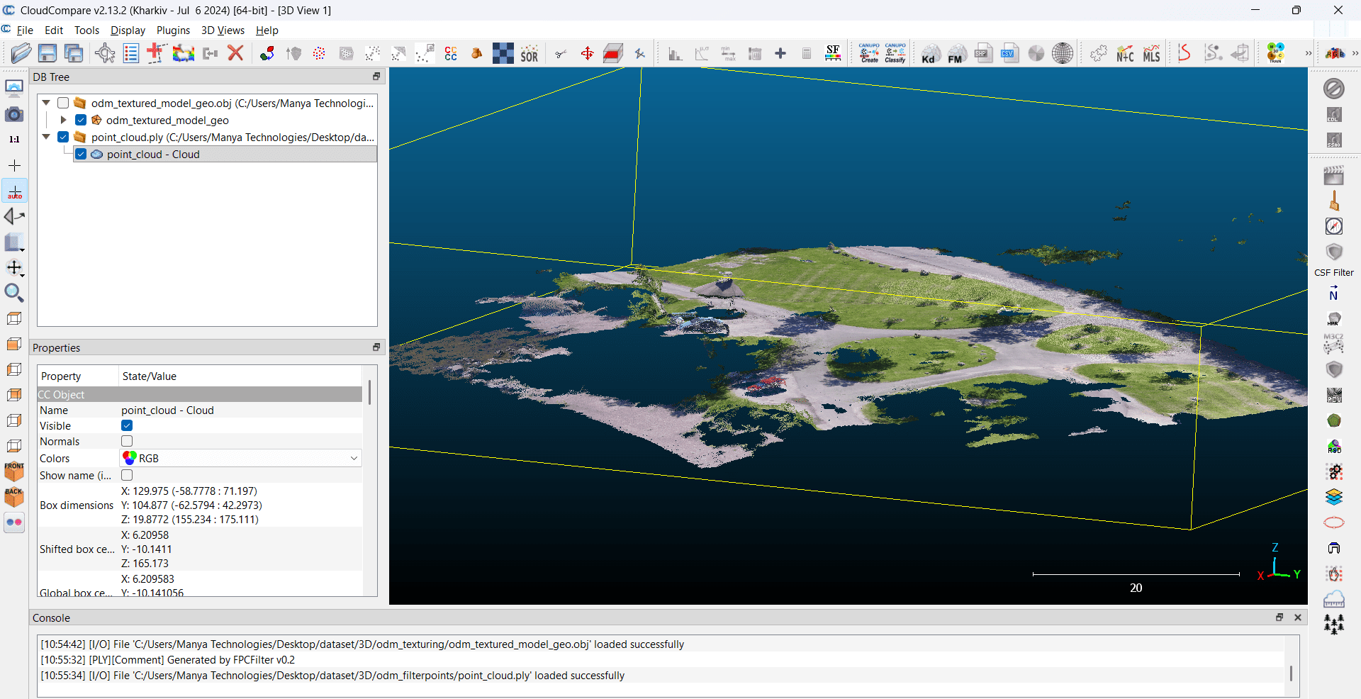Open the Display menu
Viewport: 1361px width, 699px height.
(x=128, y=30)
